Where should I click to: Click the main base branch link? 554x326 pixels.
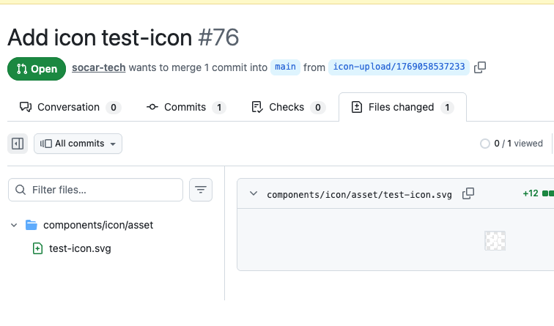click(285, 67)
